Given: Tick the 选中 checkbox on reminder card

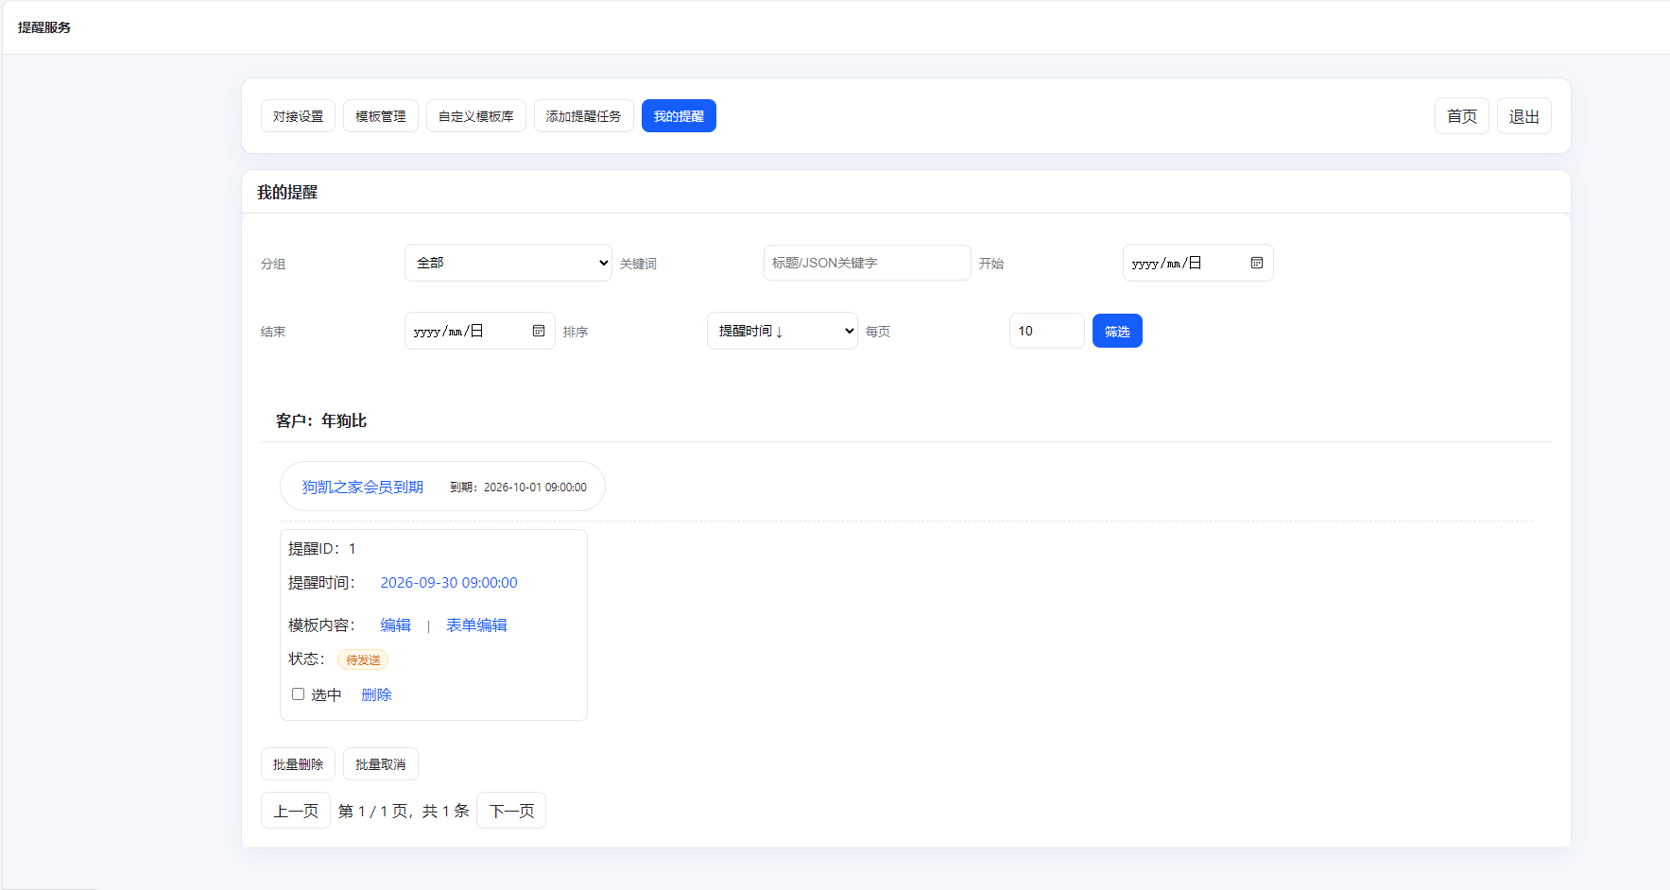Looking at the screenshot, I should tap(298, 694).
